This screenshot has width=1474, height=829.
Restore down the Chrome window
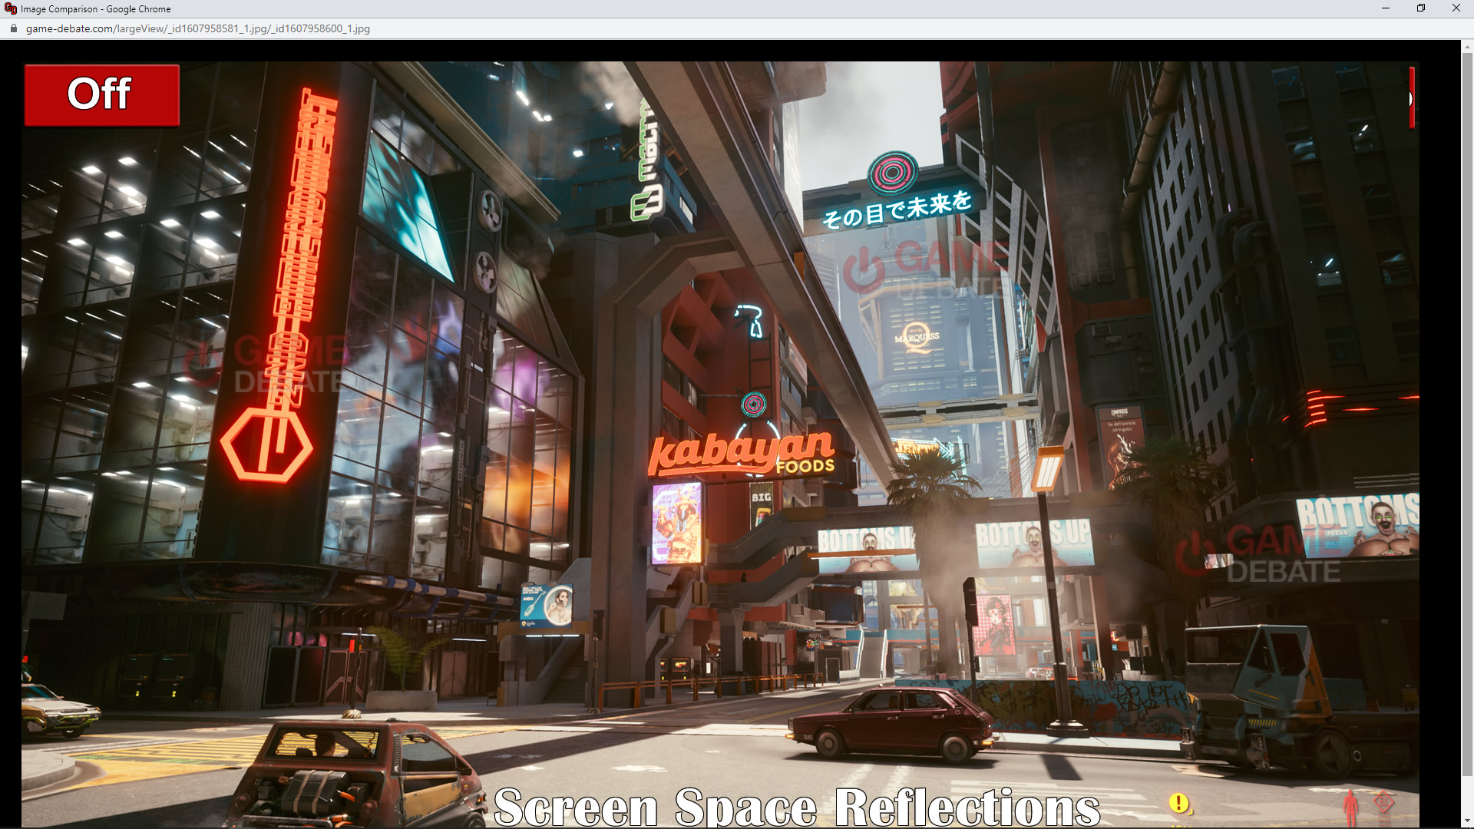[x=1420, y=8]
